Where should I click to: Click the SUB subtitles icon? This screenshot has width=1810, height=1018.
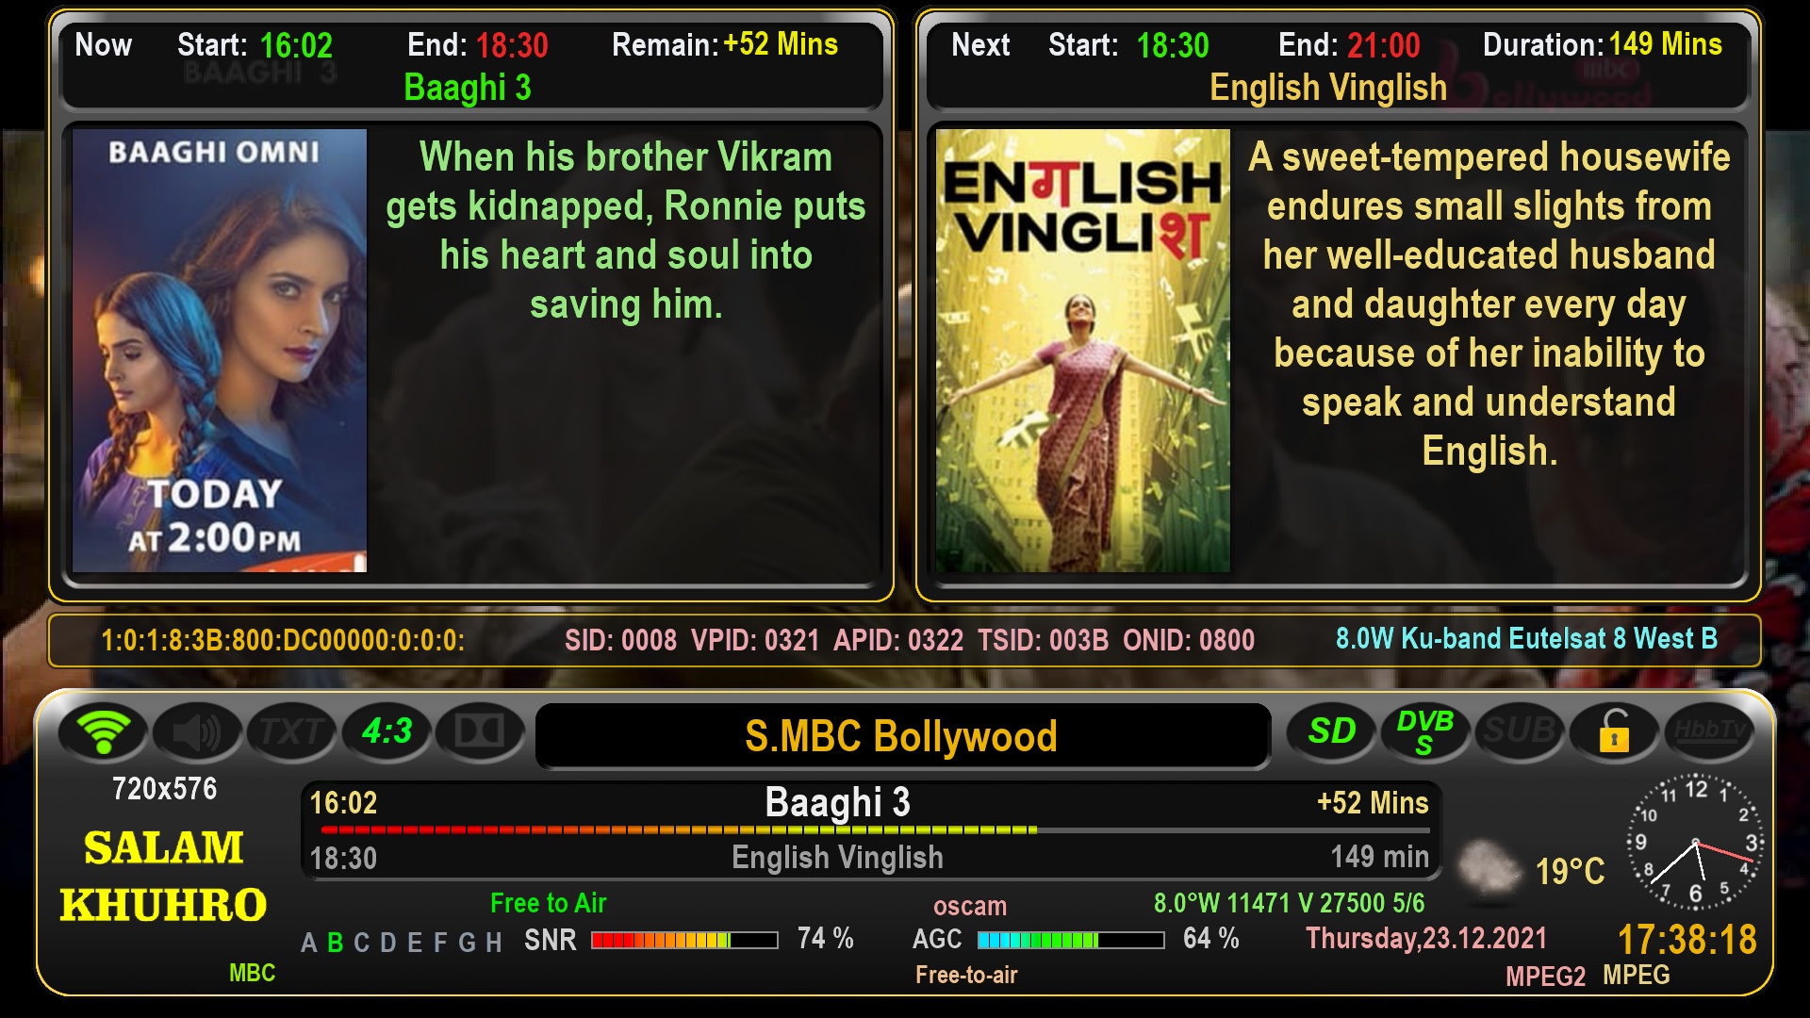(1520, 731)
